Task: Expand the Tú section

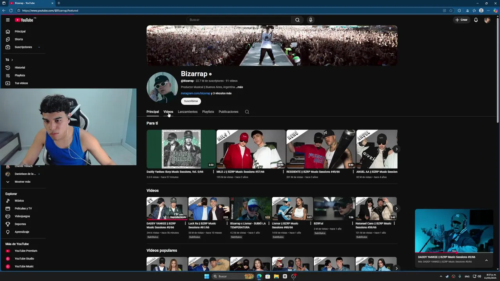Action: [9, 60]
